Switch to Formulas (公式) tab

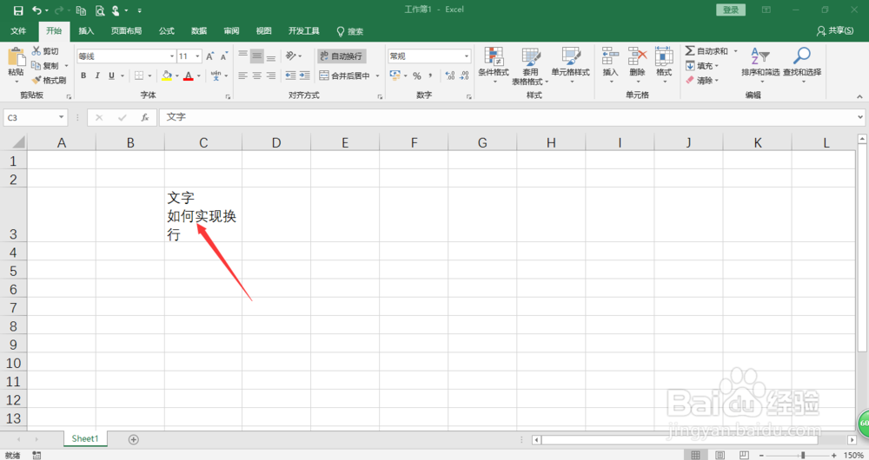pyautogui.click(x=167, y=31)
